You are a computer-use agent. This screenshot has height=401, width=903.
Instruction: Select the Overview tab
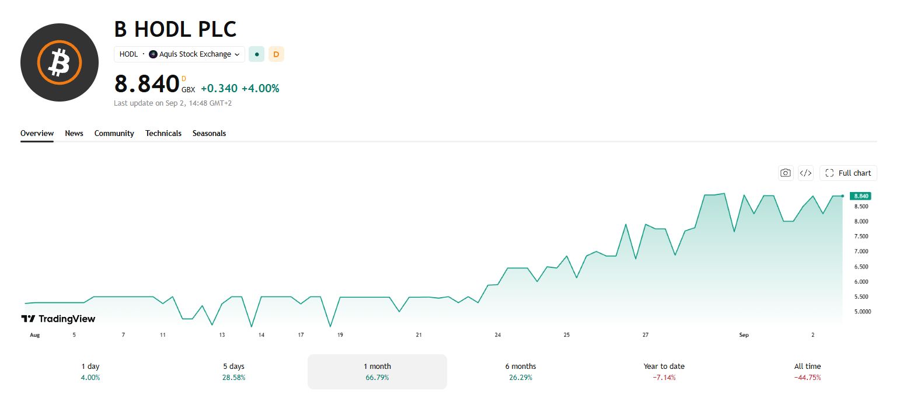(37, 133)
